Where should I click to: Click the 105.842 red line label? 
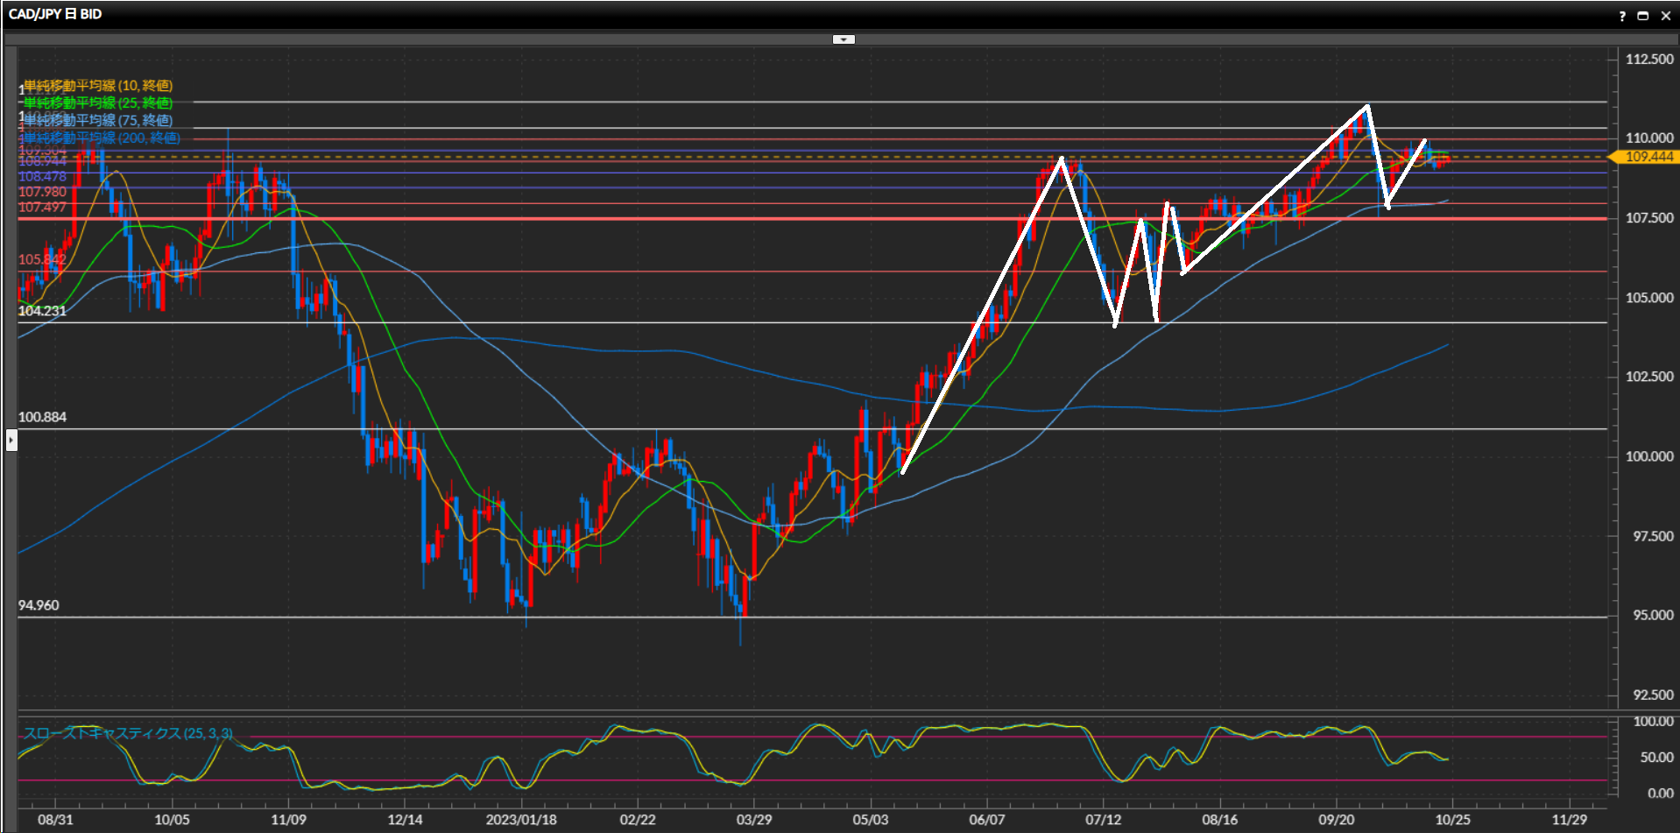[42, 259]
